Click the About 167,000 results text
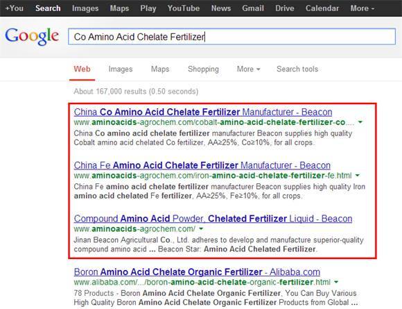402x309 pixels. pos(136,92)
